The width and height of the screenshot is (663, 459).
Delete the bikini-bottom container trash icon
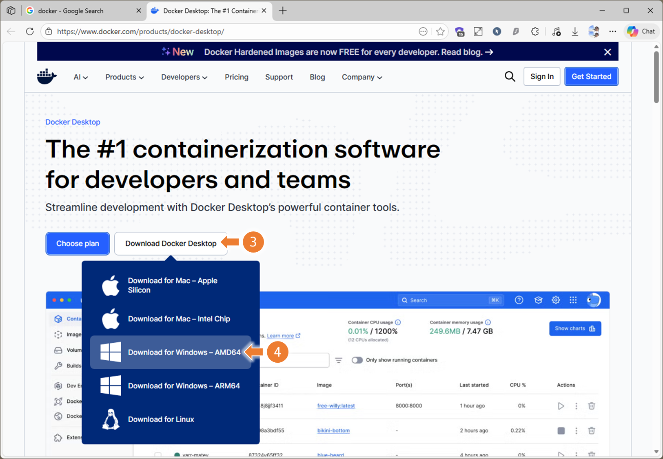[592, 430]
